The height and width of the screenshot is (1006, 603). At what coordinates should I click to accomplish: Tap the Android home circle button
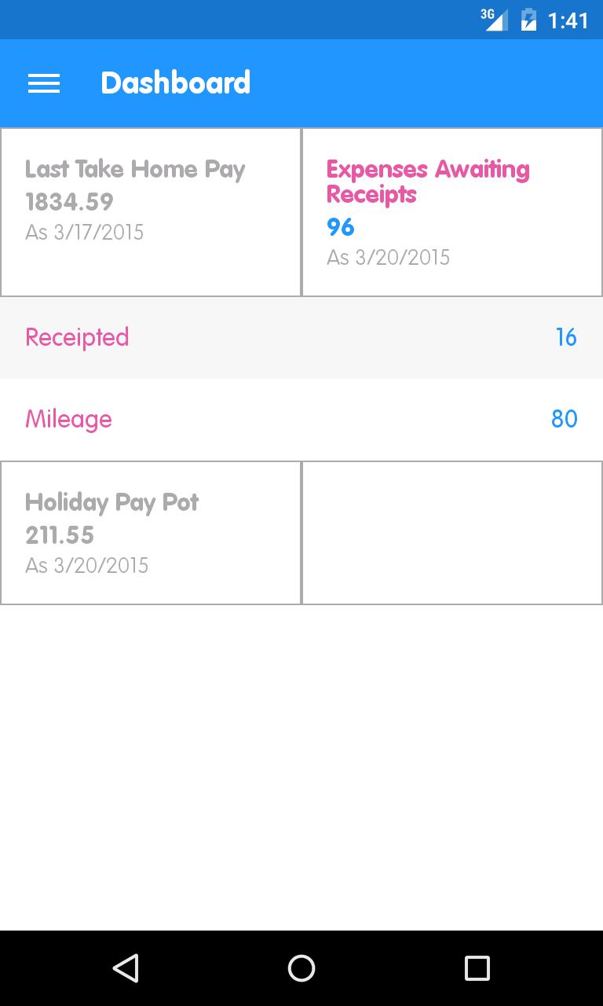(x=301, y=967)
